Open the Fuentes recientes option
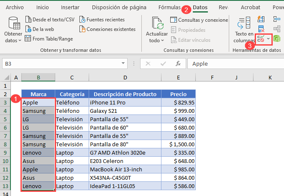The height and width of the screenshot is (196, 284). [102, 19]
